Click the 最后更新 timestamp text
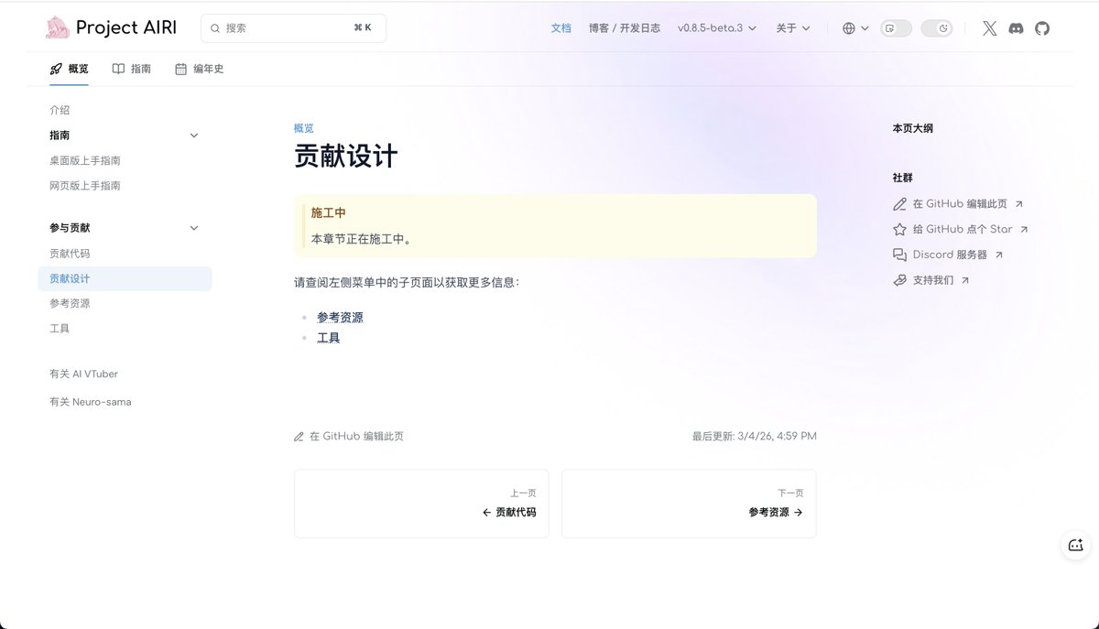This screenshot has width=1099, height=629. click(755, 437)
